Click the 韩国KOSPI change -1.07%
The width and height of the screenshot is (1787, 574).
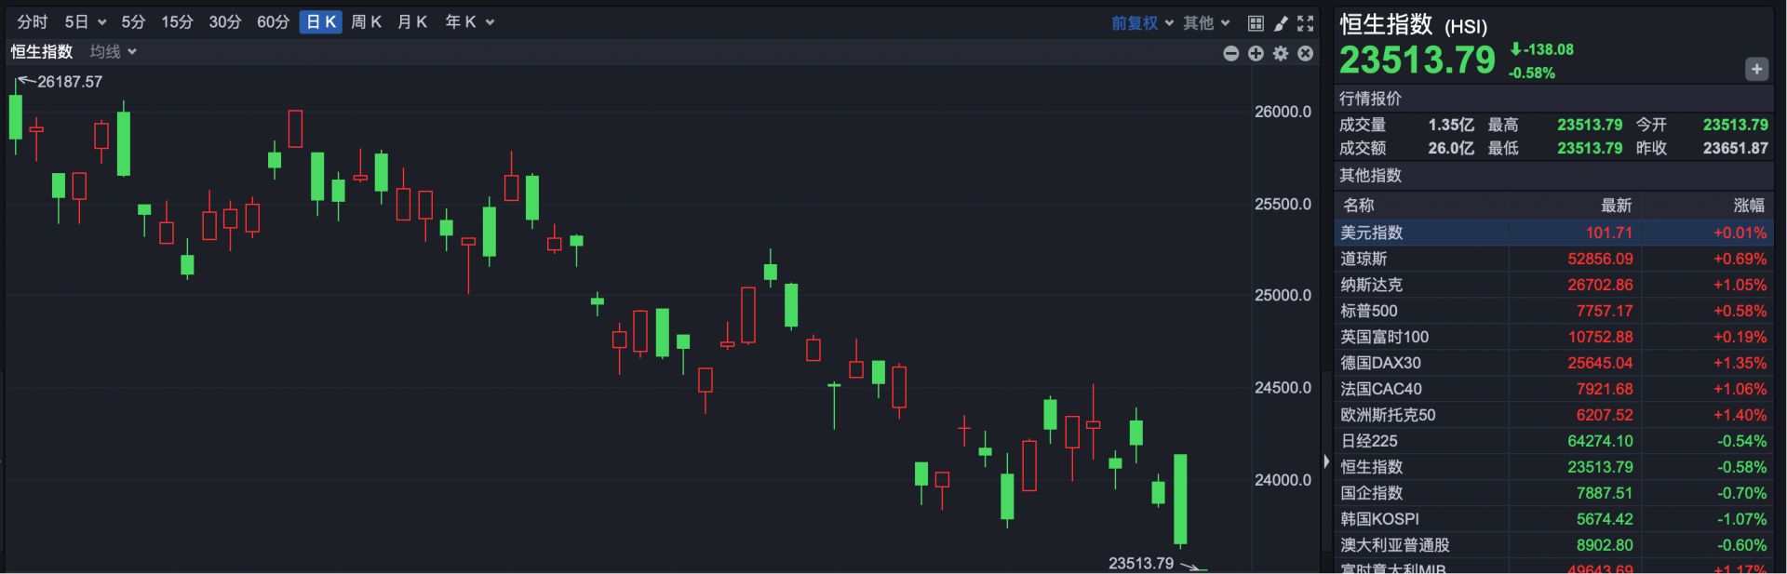point(1741,519)
